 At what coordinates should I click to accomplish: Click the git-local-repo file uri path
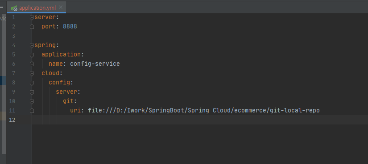(204, 110)
